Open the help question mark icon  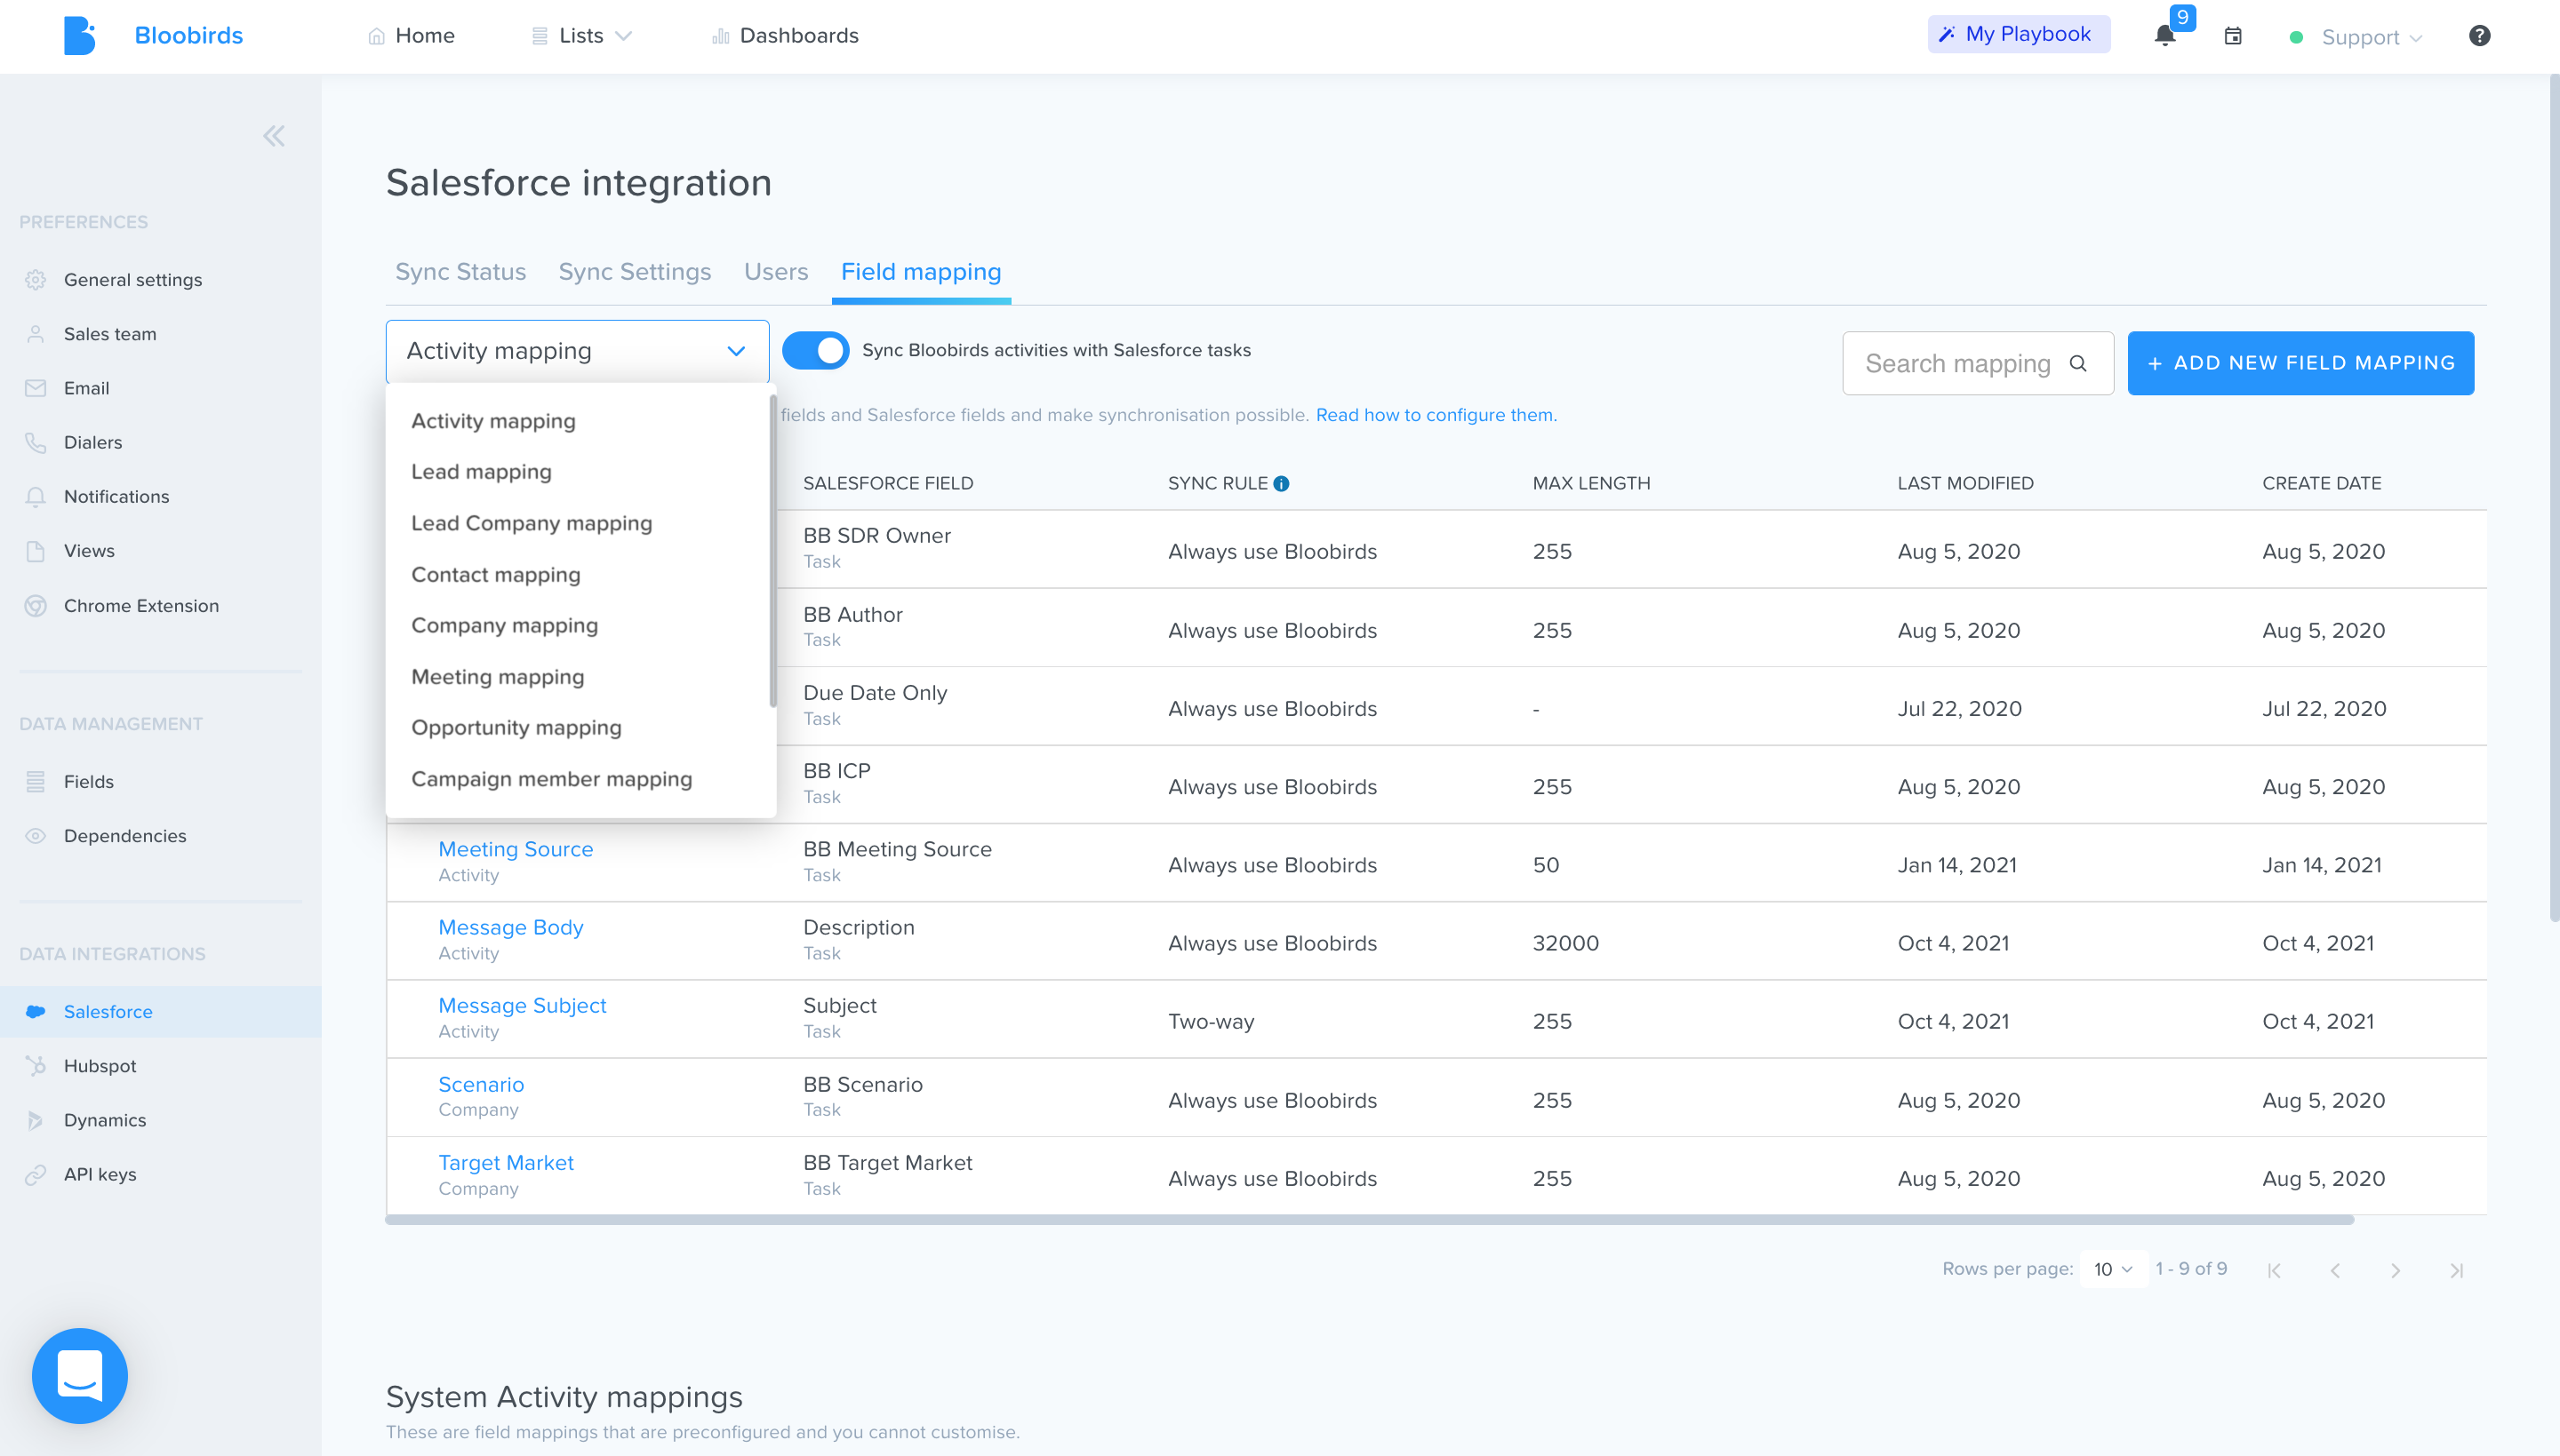click(2479, 36)
